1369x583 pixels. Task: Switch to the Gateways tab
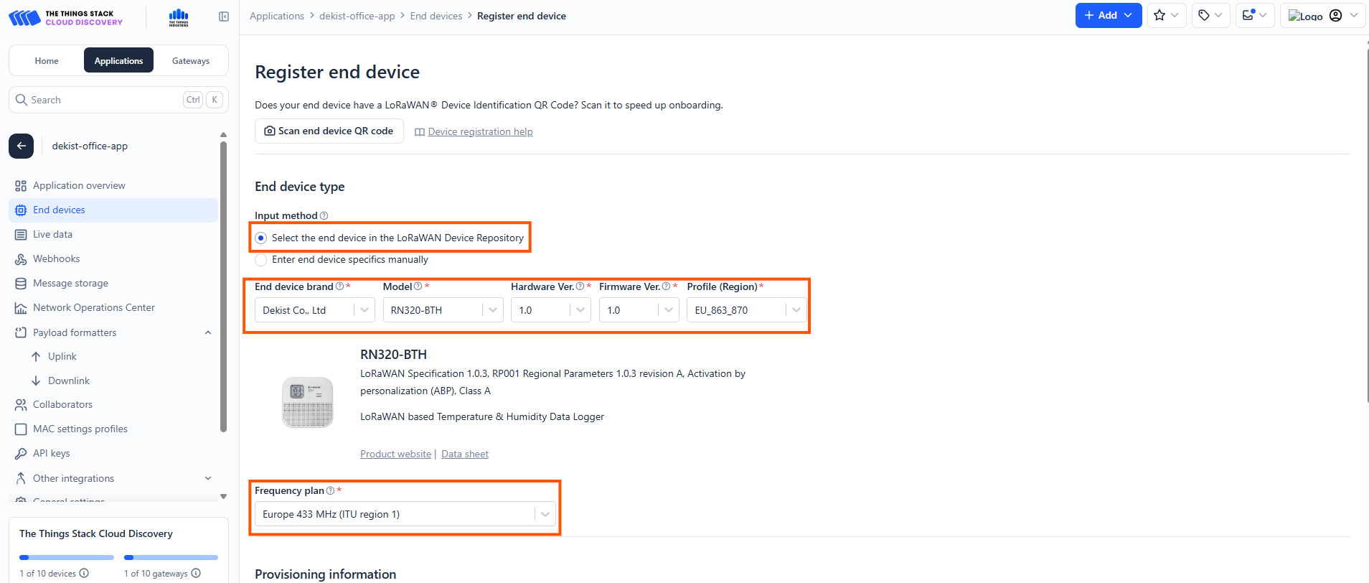[x=191, y=61]
